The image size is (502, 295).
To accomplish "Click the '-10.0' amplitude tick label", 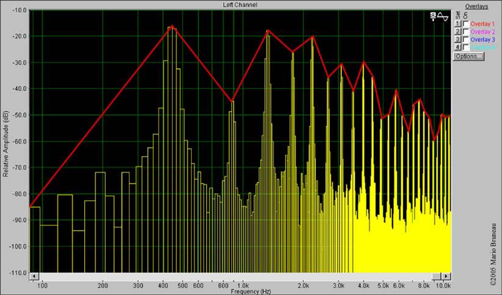I will (x=20, y=10).
